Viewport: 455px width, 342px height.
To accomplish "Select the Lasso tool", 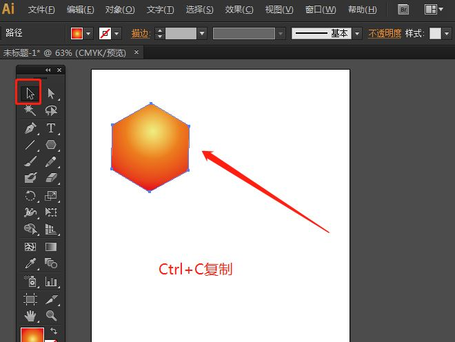I will (51, 110).
